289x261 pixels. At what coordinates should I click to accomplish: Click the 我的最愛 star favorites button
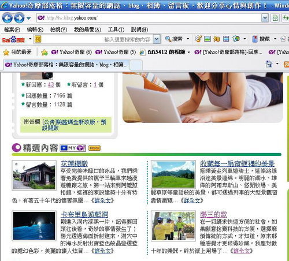point(17,52)
